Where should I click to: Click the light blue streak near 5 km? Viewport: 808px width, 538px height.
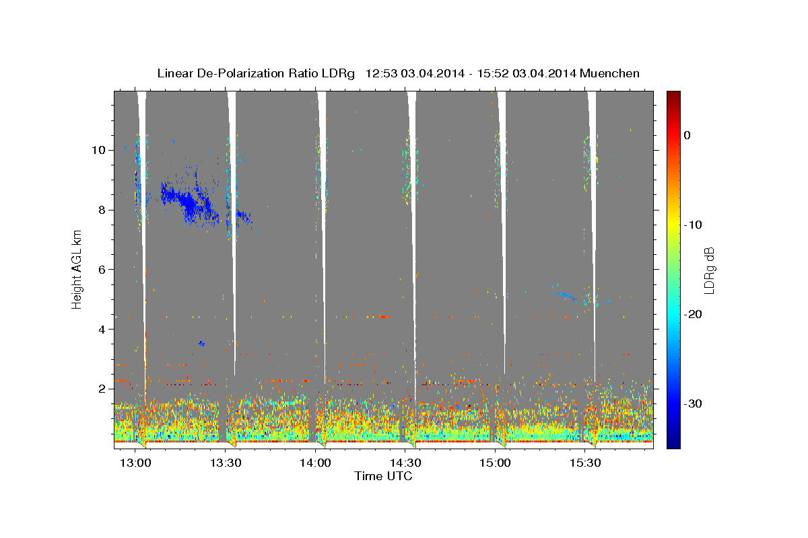point(564,295)
